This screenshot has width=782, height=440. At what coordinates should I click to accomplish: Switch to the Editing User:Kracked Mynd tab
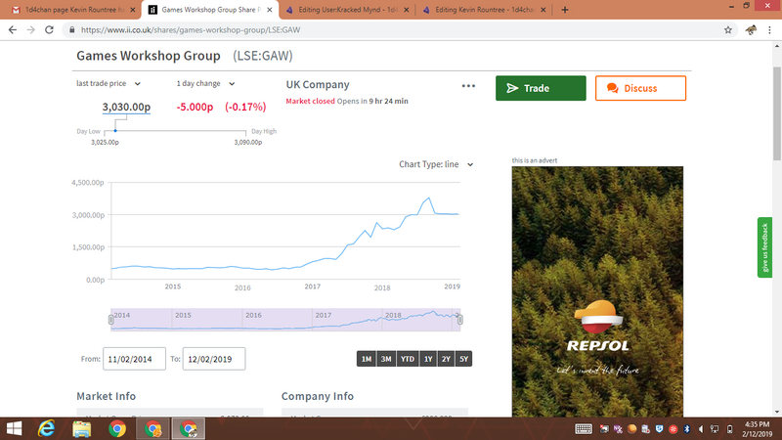(348, 10)
